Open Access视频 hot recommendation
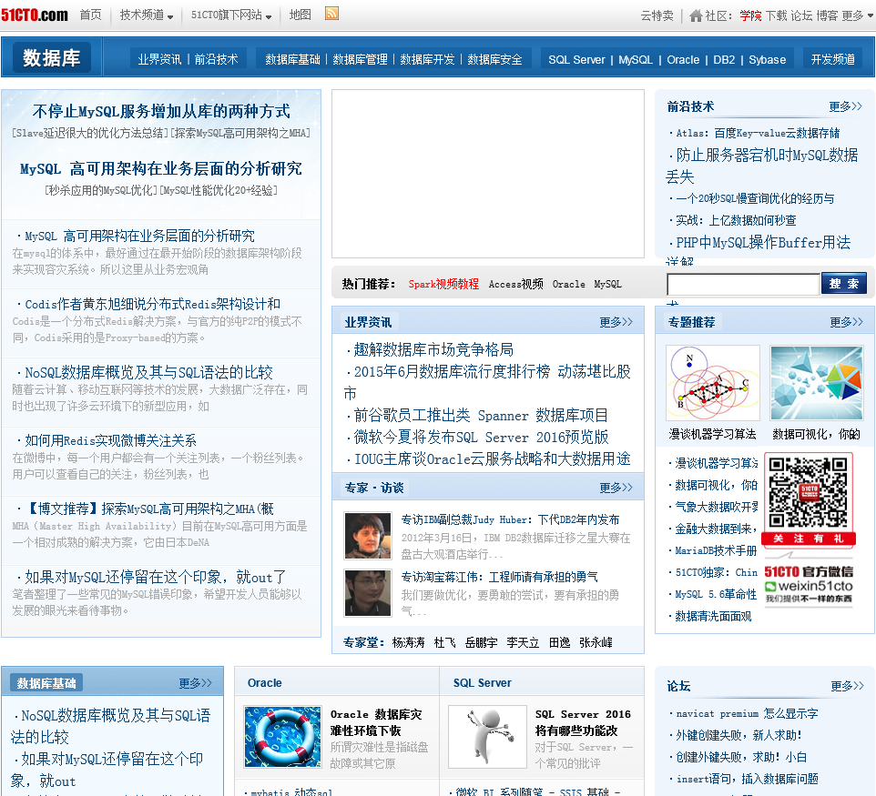 click(515, 284)
